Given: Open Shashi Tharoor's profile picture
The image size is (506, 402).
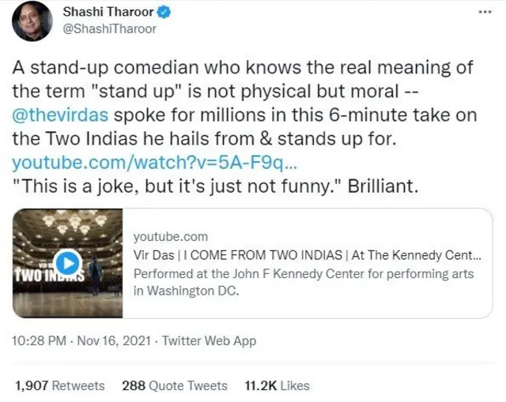Looking at the screenshot, I should coord(30,21).
